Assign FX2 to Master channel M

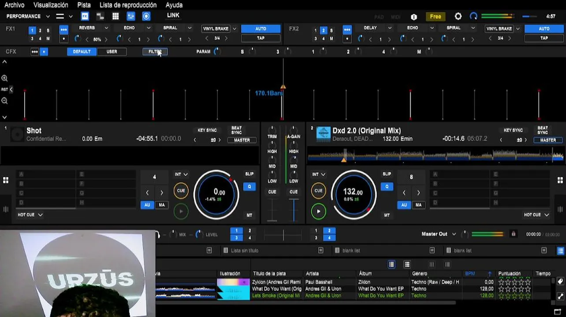click(331, 39)
